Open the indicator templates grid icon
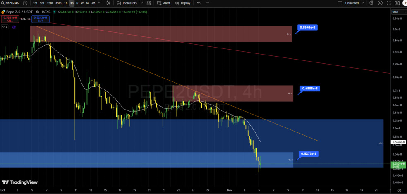 148,3
